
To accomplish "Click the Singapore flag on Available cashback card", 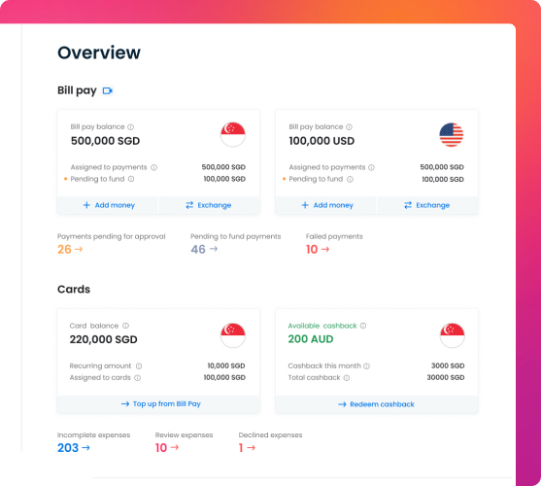I will (453, 335).
